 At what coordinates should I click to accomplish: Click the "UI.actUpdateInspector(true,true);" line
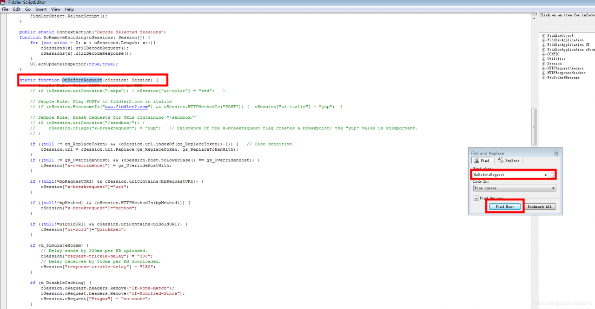click(x=74, y=64)
